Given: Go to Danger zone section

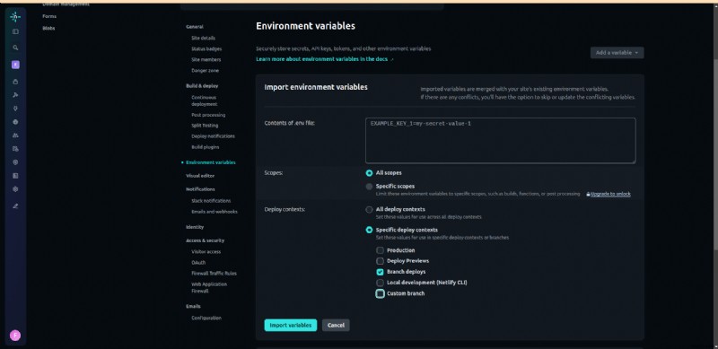Looking at the screenshot, I should click(x=206, y=71).
